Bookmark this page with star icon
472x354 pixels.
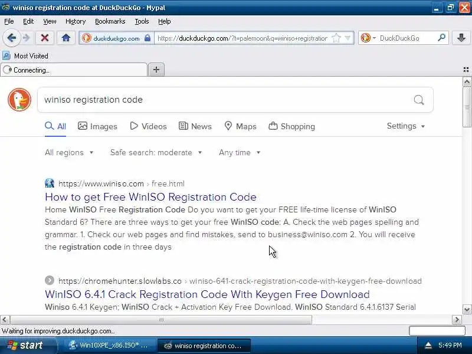pos(336,38)
